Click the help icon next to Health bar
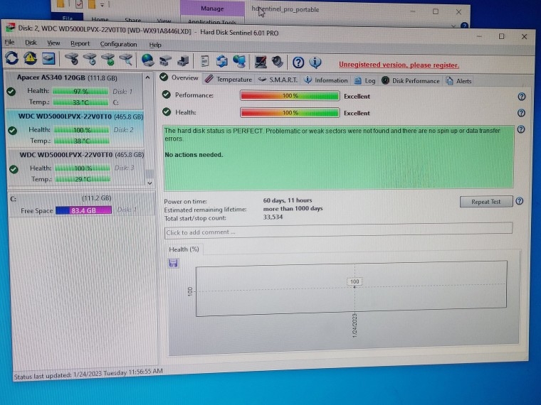 click(521, 112)
